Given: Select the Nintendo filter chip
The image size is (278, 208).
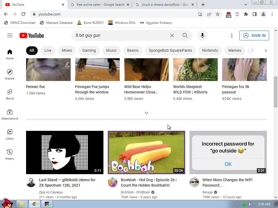Looking at the screenshot, I should [210, 50].
